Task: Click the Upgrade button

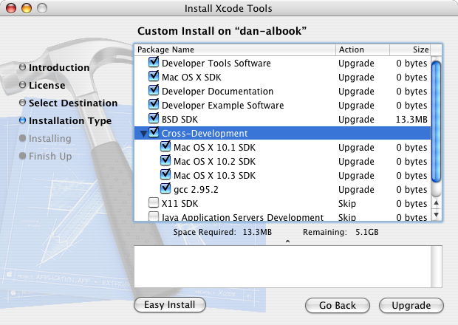Action: (411, 305)
